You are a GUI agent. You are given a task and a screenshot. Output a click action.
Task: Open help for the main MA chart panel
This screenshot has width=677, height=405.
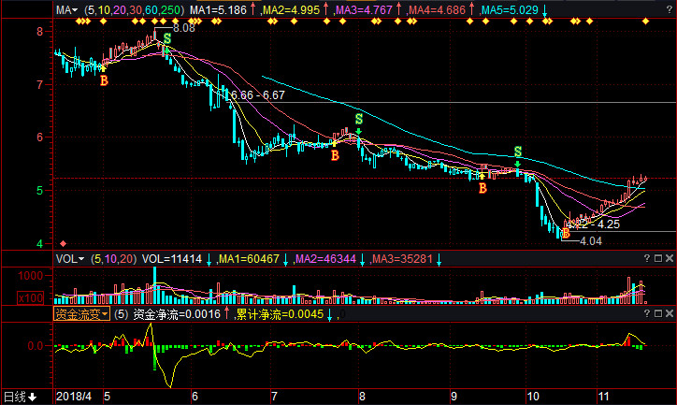click(647, 9)
